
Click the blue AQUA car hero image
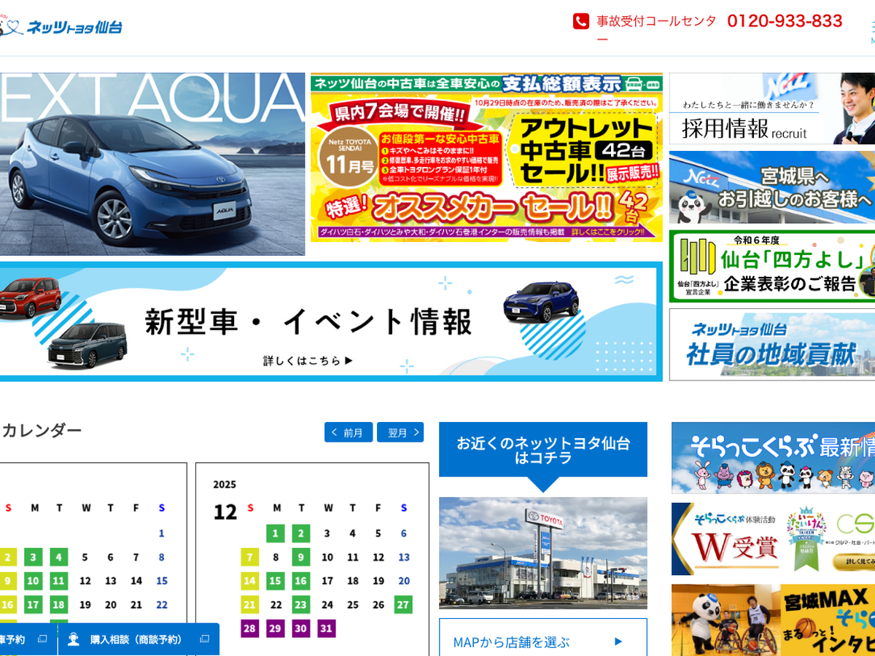click(146, 164)
